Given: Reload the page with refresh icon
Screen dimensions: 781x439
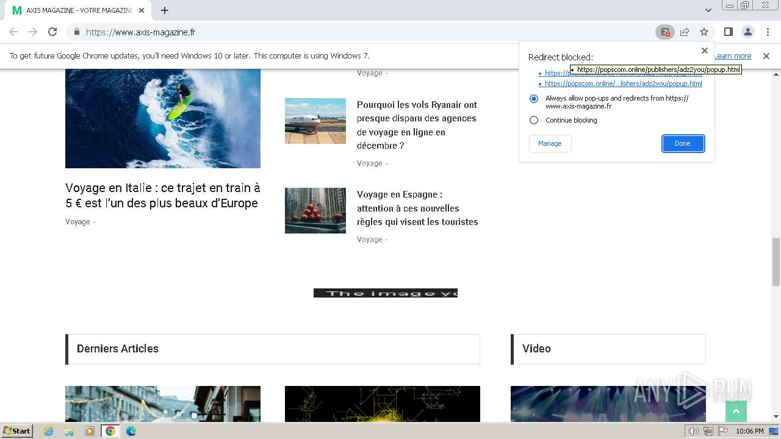Looking at the screenshot, I should (x=52, y=32).
